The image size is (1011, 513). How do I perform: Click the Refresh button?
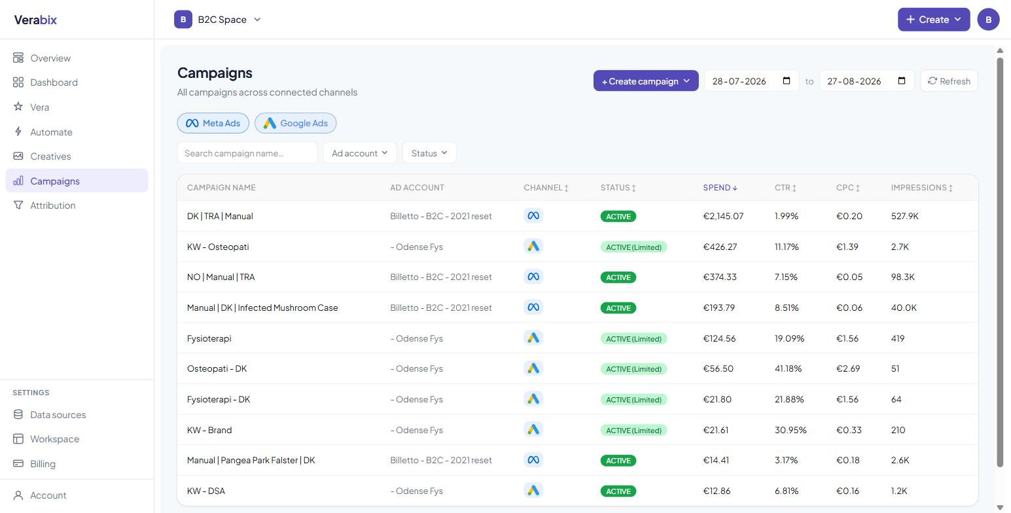point(949,80)
